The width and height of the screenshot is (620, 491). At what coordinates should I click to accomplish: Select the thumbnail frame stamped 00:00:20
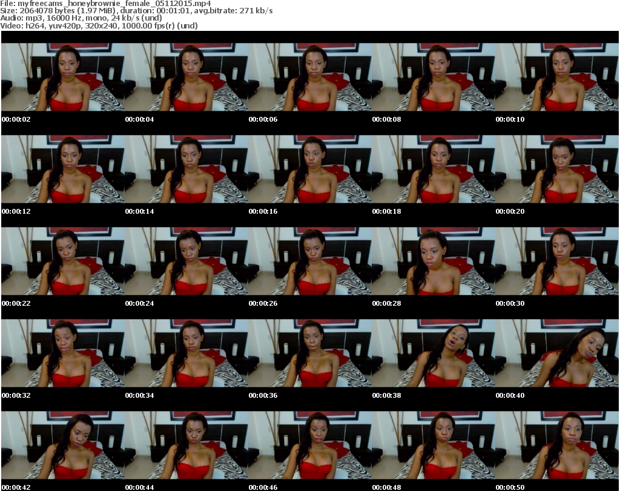pyautogui.click(x=557, y=169)
